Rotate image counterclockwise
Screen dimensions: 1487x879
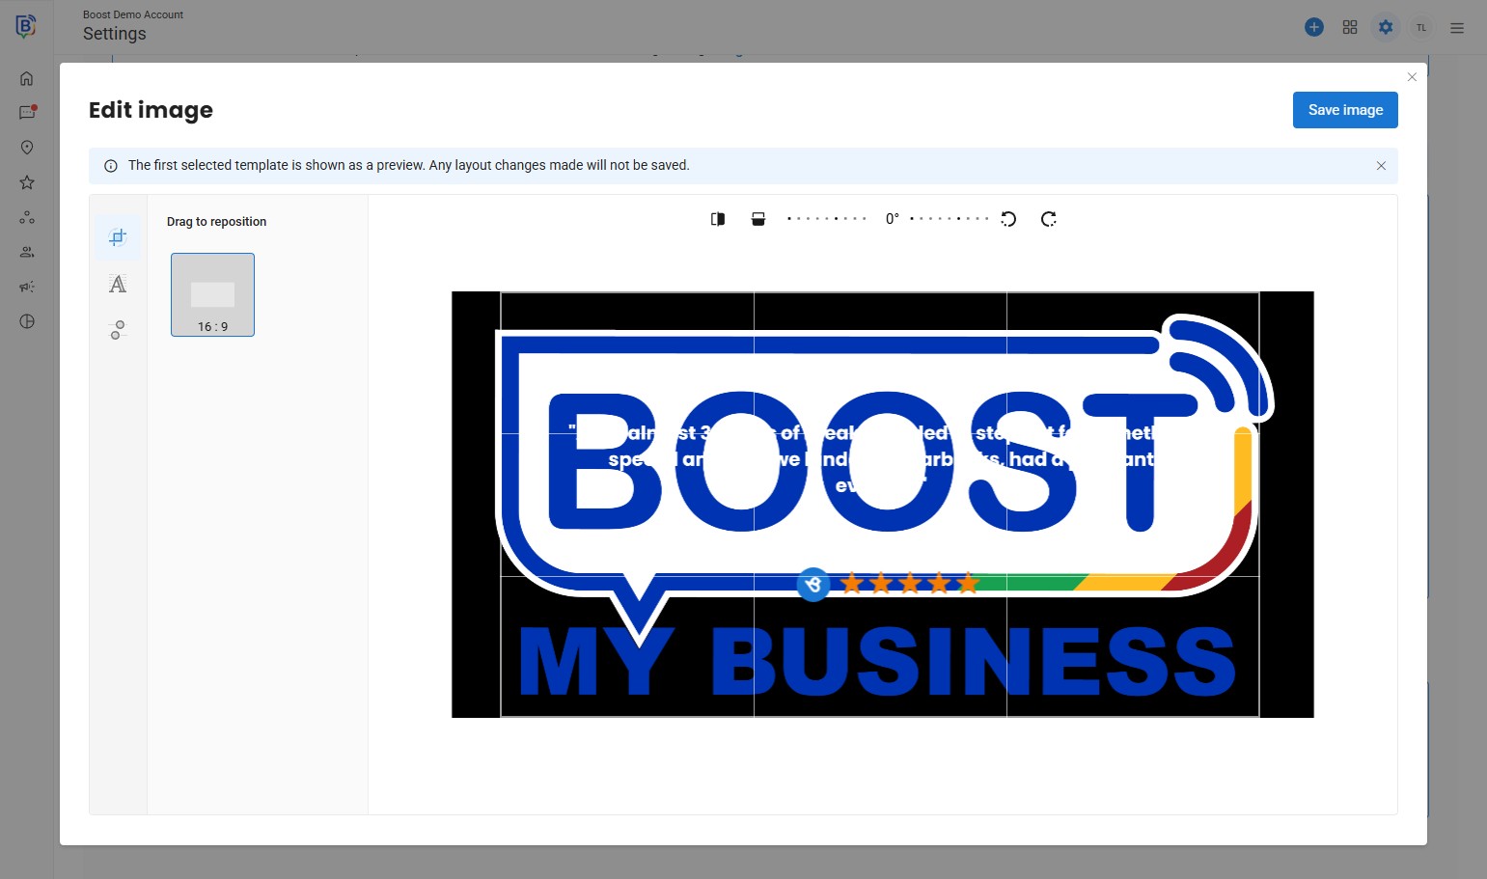tap(1008, 219)
